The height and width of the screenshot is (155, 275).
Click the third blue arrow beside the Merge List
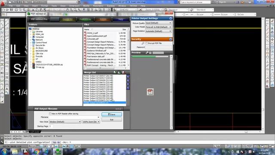(x=128, y=84)
